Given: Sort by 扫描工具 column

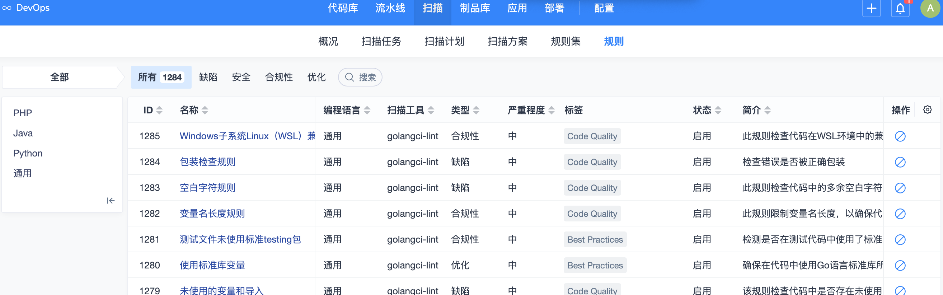Looking at the screenshot, I should pyautogui.click(x=431, y=110).
